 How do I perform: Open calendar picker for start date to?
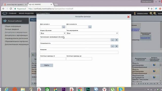90,27
